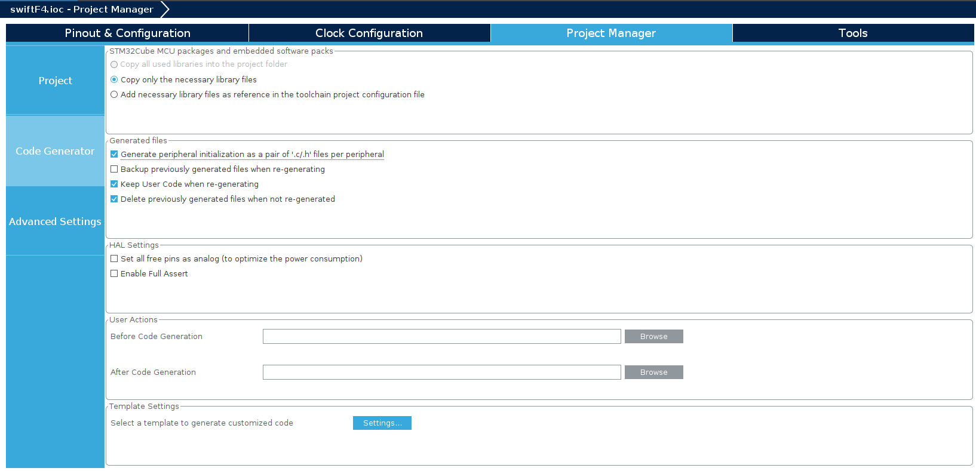Switch to the Clock Configuration tab

pyautogui.click(x=369, y=33)
